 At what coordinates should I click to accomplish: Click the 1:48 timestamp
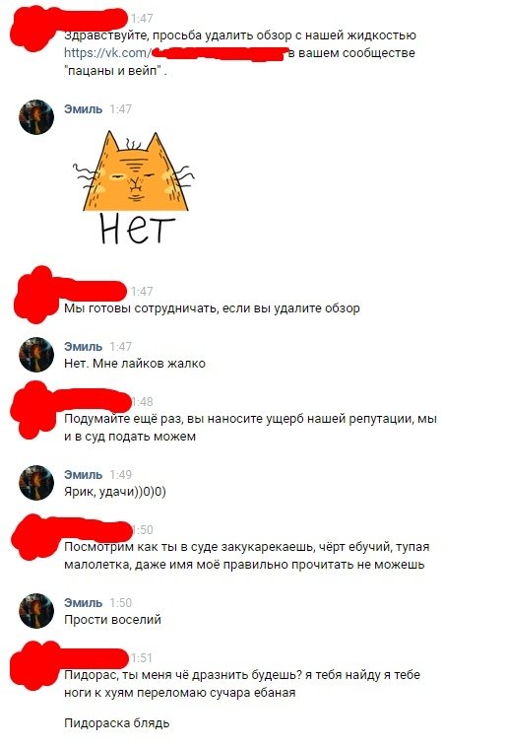[142, 402]
